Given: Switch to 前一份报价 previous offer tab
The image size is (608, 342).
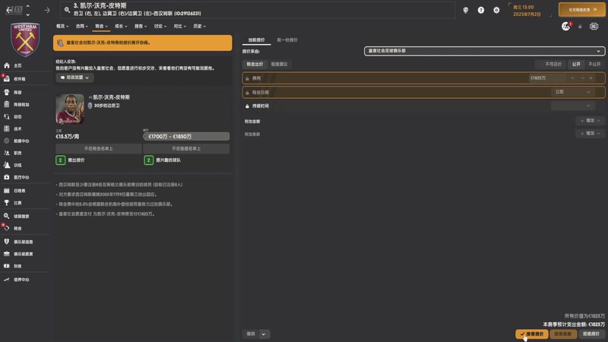Looking at the screenshot, I should pyautogui.click(x=287, y=40).
